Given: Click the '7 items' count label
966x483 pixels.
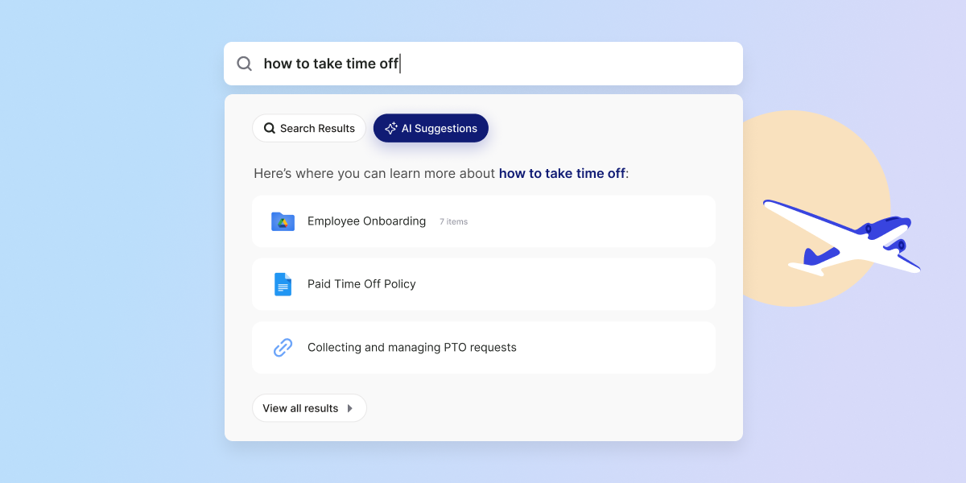Looking at the screenshot, I should click(x=453, y=222).
